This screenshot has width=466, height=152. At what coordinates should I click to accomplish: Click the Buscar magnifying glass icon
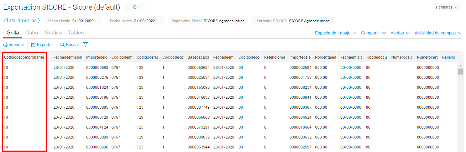(x=63, y=45)
